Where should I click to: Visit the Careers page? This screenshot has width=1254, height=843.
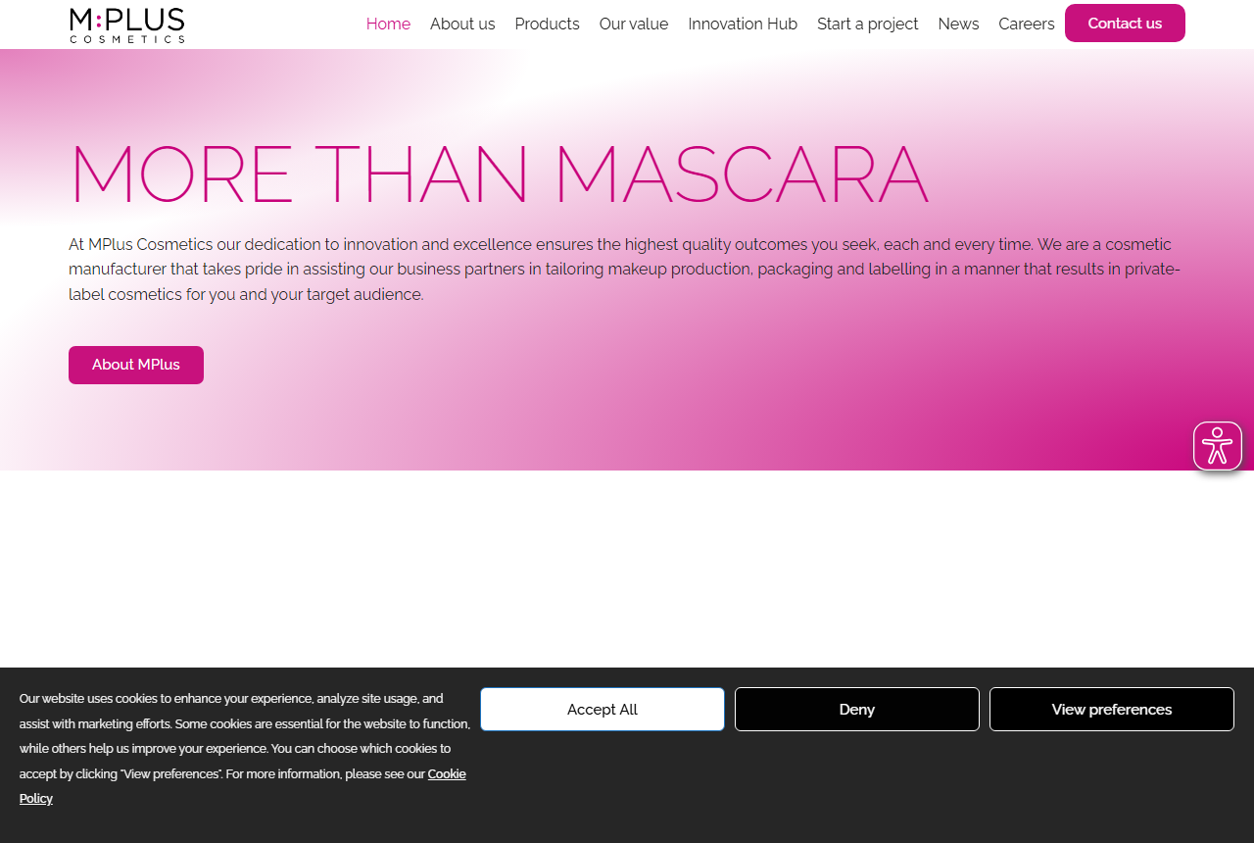pos(1027,24)
